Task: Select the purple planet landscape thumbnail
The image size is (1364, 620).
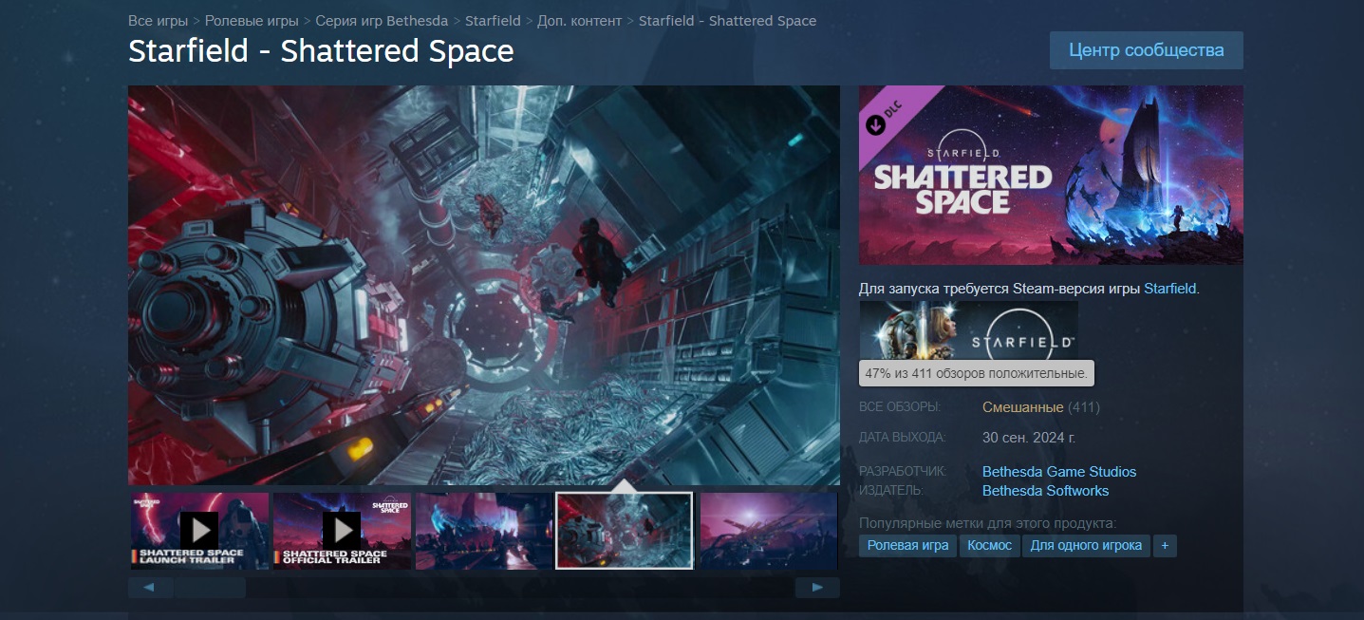Action: [x=768, y=530]
